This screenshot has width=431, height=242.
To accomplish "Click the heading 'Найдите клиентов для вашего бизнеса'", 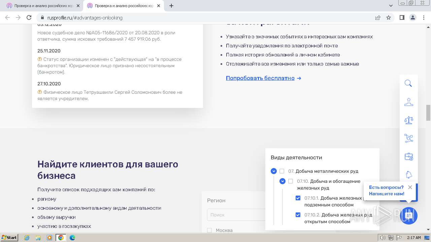I will 108,170.
